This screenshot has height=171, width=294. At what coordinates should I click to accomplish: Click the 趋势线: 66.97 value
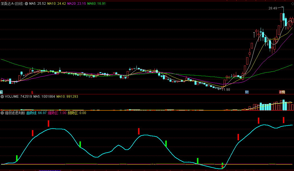(36, 113)
